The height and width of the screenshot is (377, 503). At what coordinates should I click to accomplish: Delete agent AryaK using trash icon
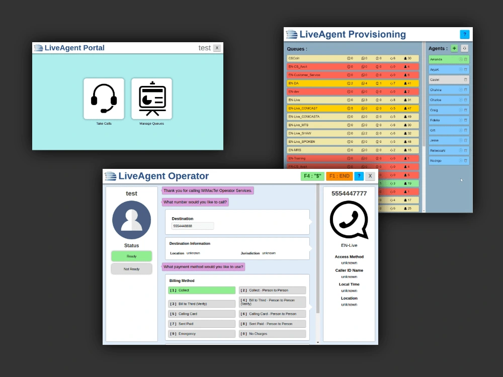465,69
